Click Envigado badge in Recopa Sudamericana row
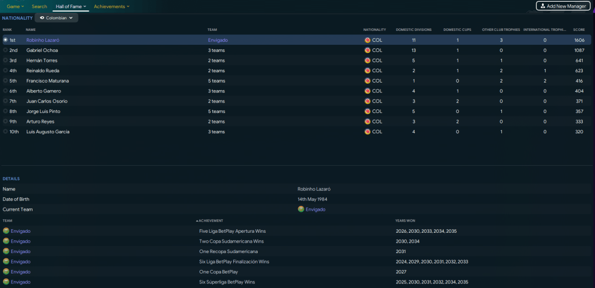This screenshot has width=595, height=288. (x=6, y=251)
